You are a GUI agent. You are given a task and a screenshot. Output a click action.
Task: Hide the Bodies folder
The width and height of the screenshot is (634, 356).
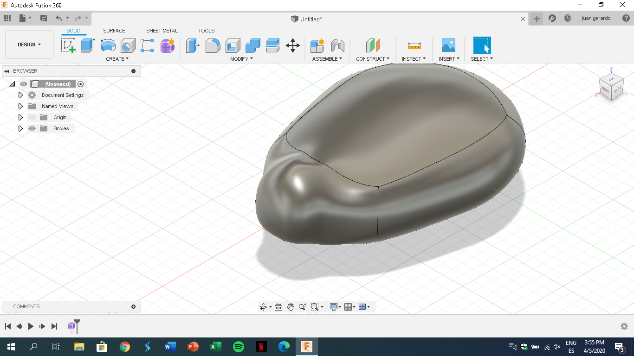(x=32, y=128)
